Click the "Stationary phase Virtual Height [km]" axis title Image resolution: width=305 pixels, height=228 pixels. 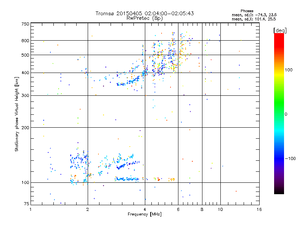click(x=16, y=114)
